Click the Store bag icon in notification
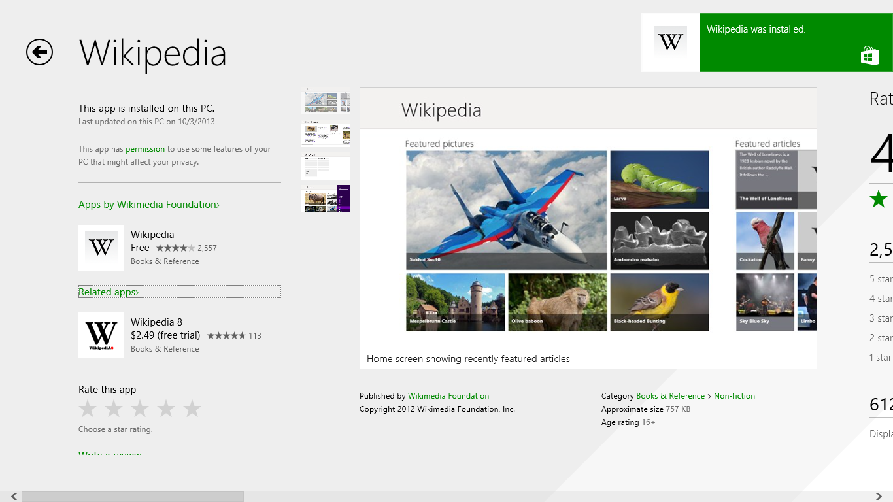 tap(869, 56)
